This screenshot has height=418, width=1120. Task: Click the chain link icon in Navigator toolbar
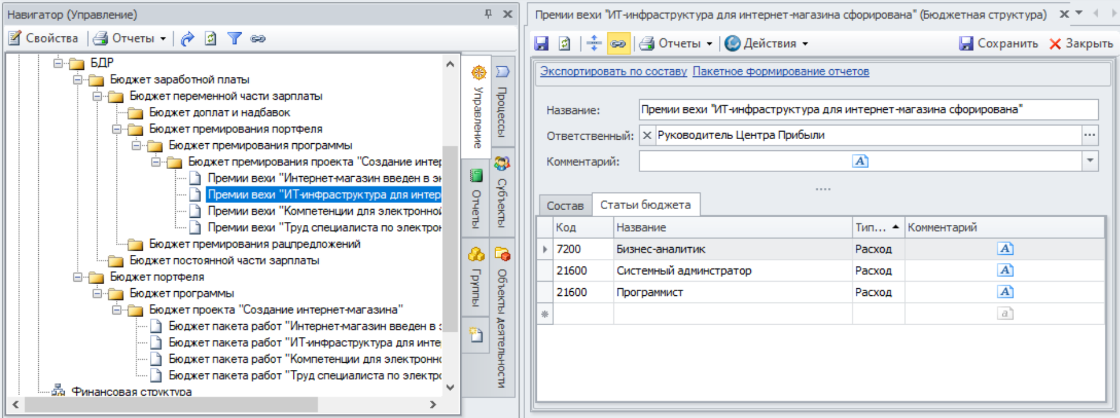coord(258,39)
